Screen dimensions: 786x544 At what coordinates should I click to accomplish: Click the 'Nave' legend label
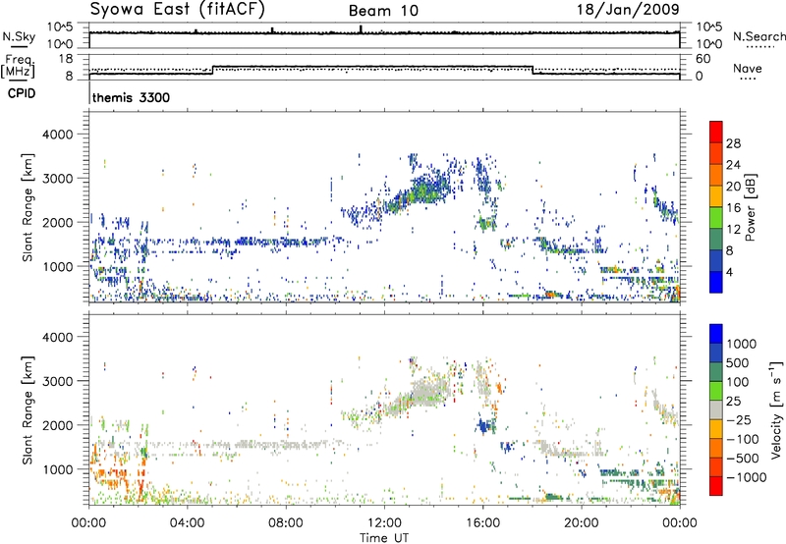747,68
